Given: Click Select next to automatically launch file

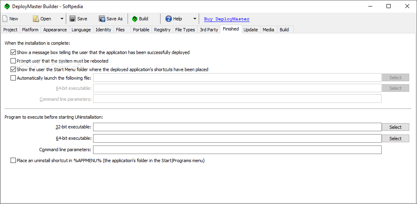Looking at the screenshot, I should (x=395, y=78).
